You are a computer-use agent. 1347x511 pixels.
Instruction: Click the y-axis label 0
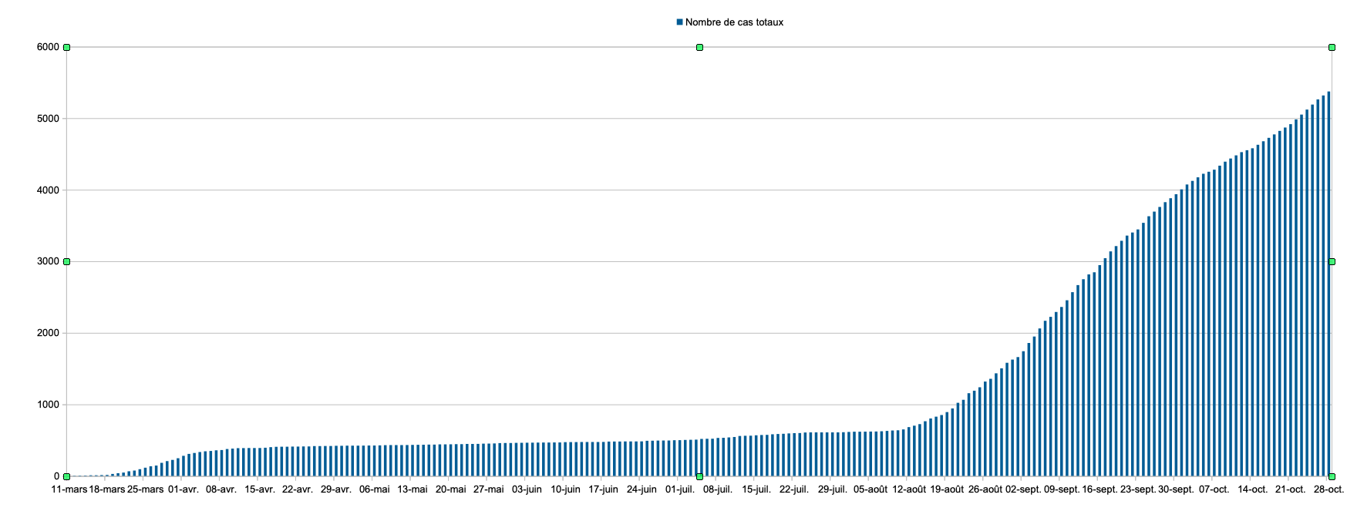click(x=56, y=476)
